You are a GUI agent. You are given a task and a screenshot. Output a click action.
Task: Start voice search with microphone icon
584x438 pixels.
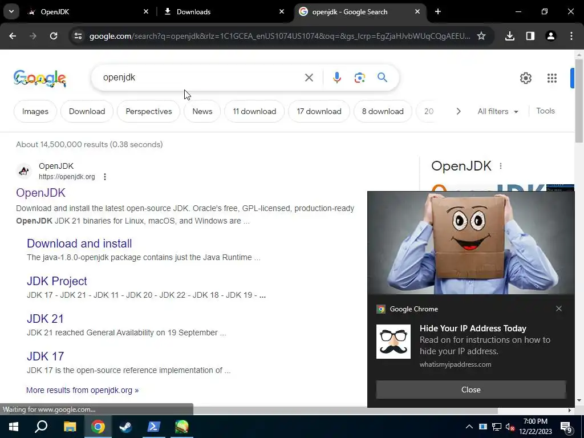[336, 78]
